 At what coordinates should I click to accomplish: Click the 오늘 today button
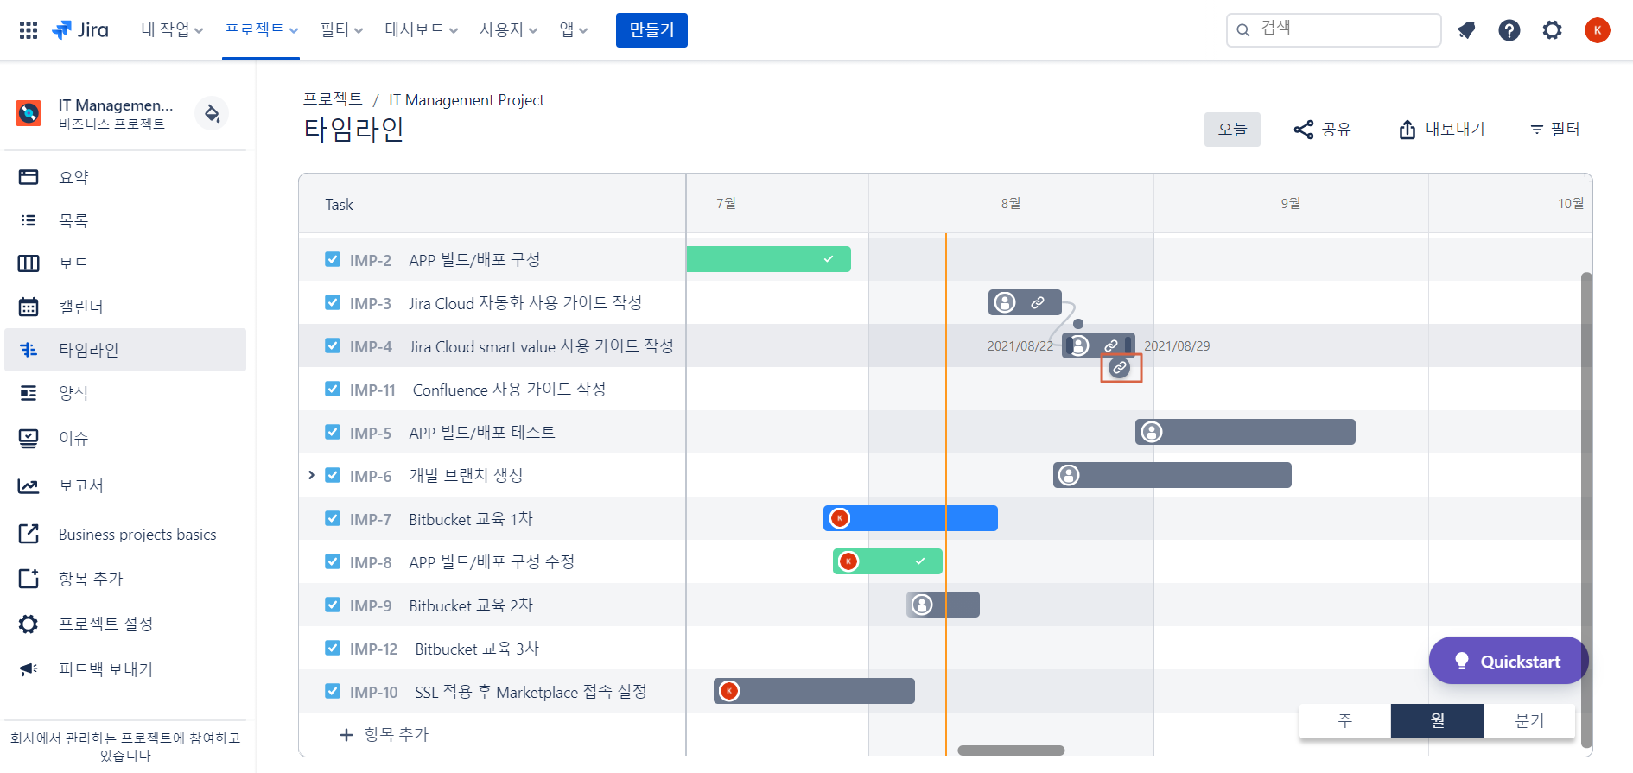pos(1232,130)
